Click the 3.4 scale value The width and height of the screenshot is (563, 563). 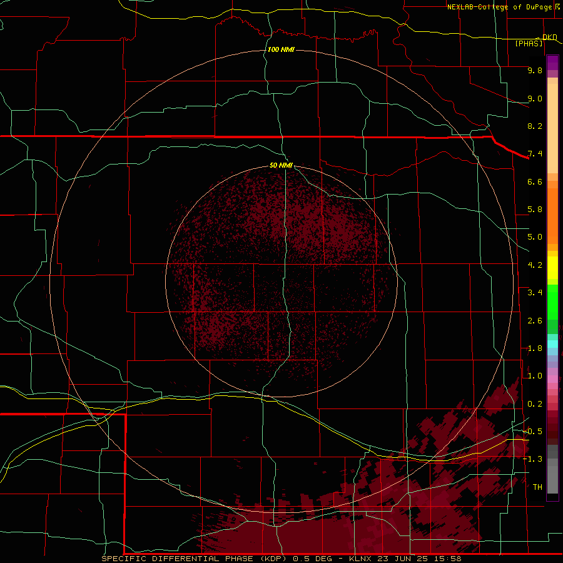tap(535, 293)
